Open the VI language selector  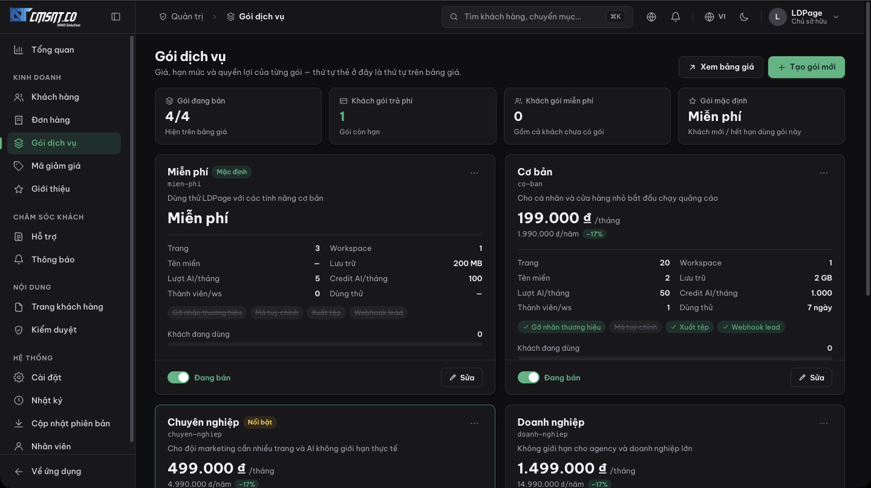715,17
